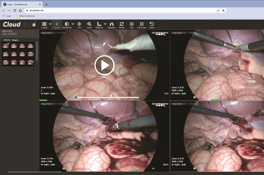Click the white progress track in the top-left viewport

click(x=107, y=97)
